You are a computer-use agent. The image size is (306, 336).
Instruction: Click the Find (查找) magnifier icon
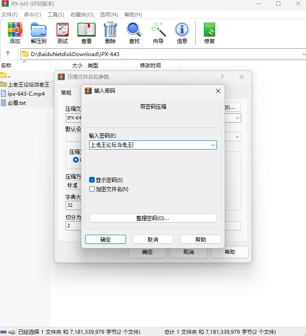[x=134, y=33]
